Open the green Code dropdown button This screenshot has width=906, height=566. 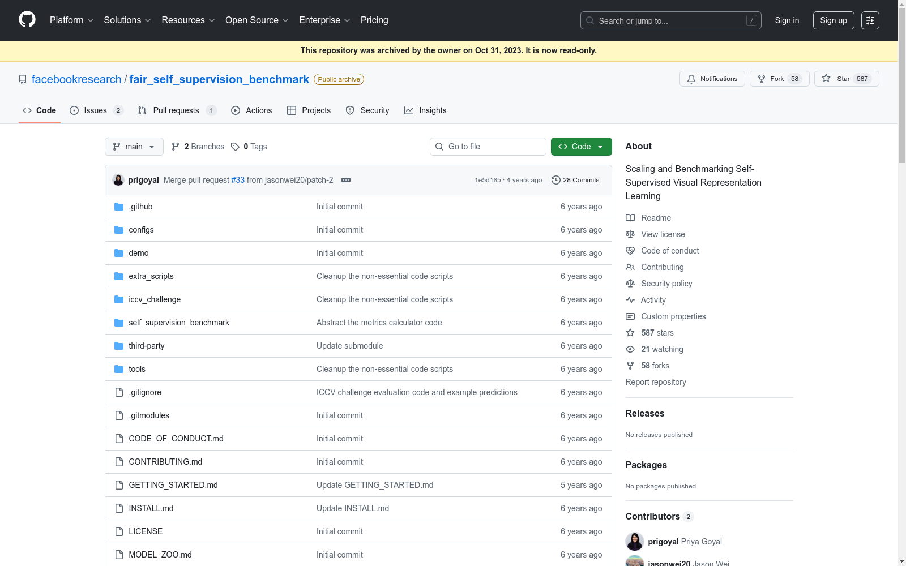tap(582, 147)
